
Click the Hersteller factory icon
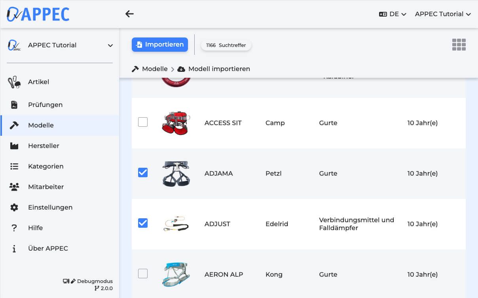click(x=14, y=146)
